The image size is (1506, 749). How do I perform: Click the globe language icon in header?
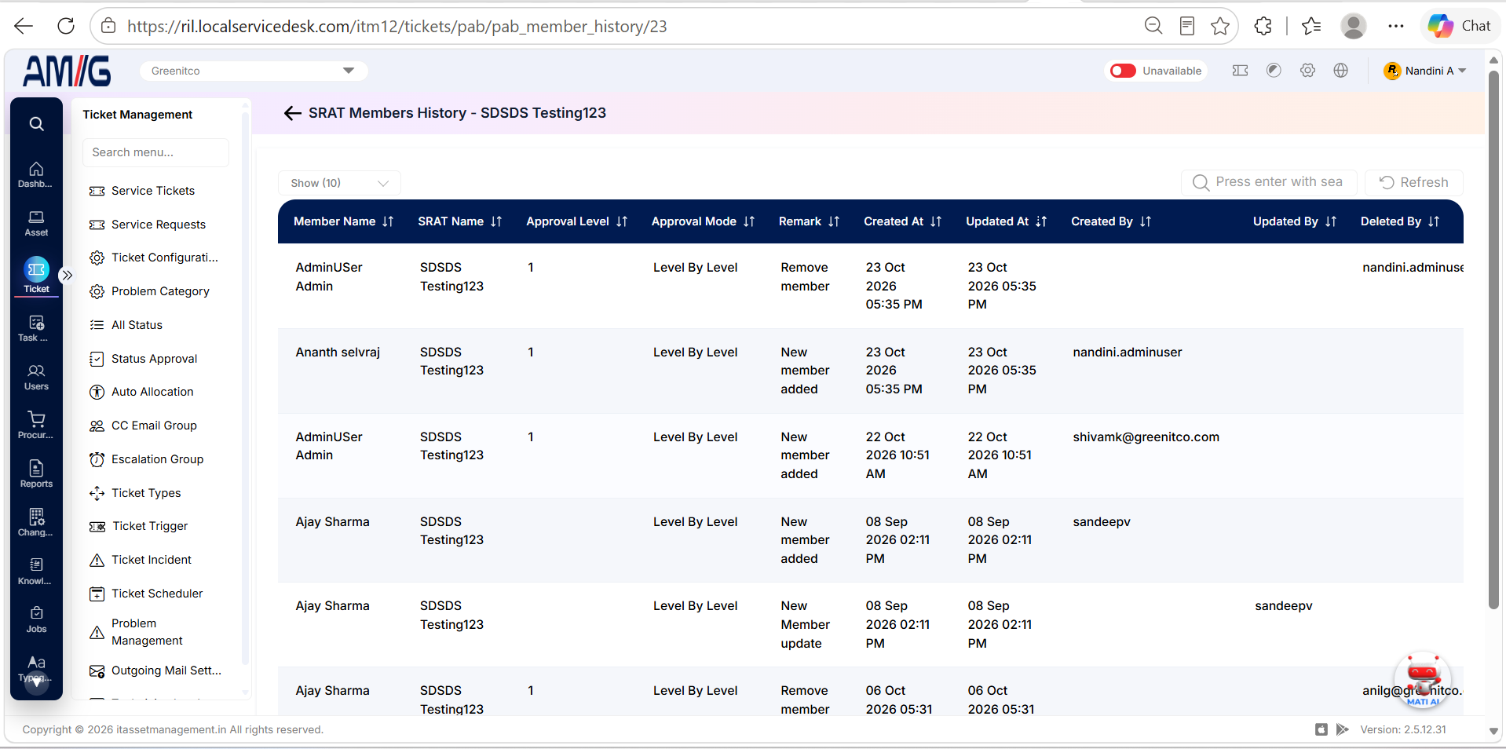point(1341,71)
